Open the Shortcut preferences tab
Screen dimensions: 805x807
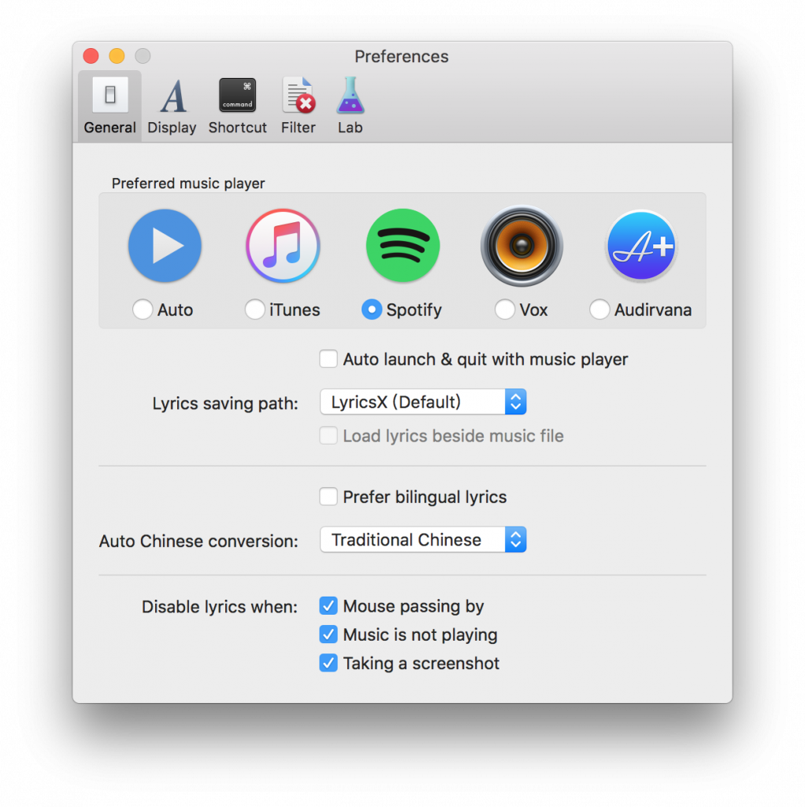click(x=237, y=106)
